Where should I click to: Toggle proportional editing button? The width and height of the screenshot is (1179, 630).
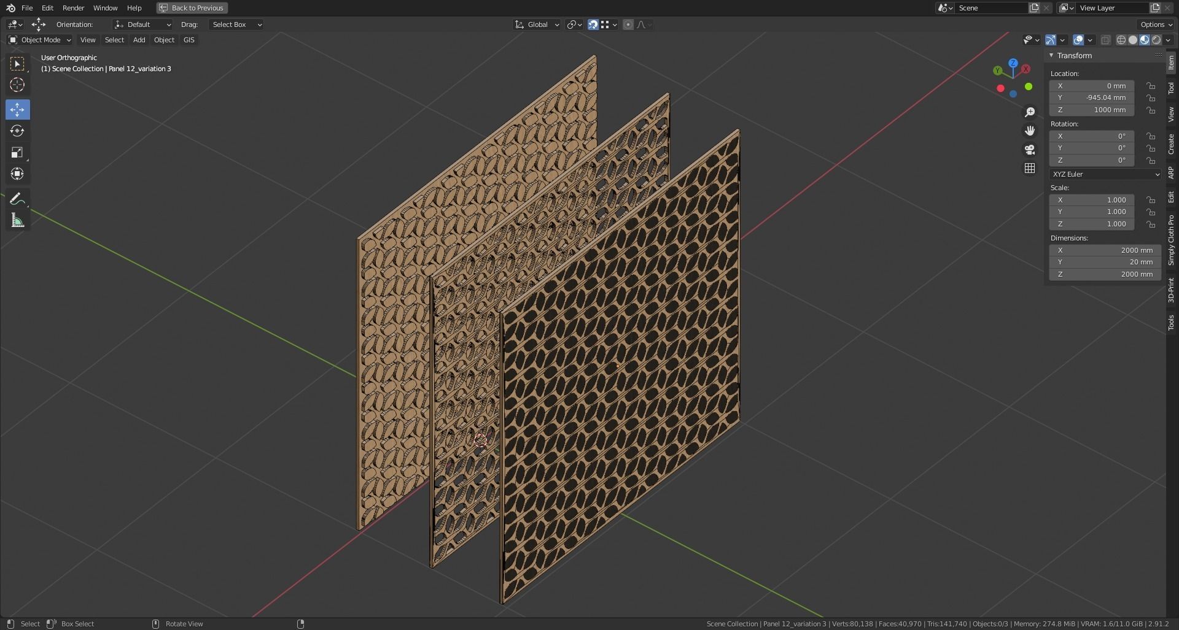click(628, 25)
